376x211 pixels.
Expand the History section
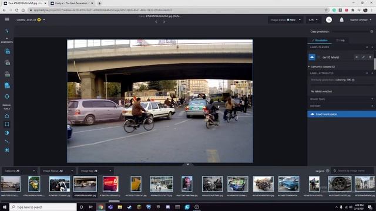pos(372,106)
